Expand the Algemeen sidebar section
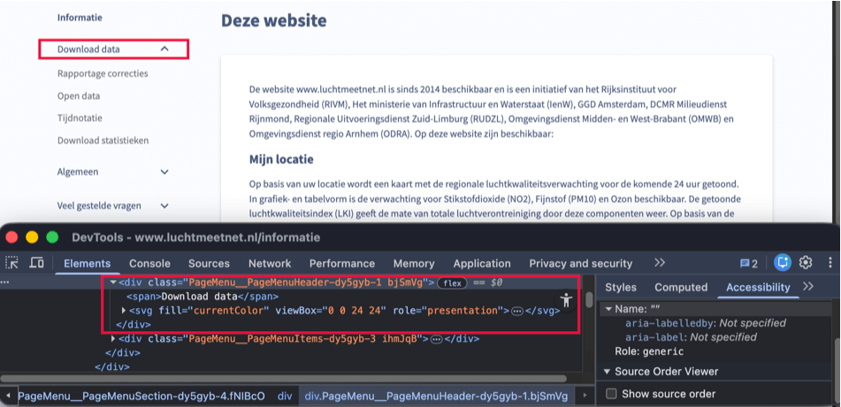 [x=164, y=172]
